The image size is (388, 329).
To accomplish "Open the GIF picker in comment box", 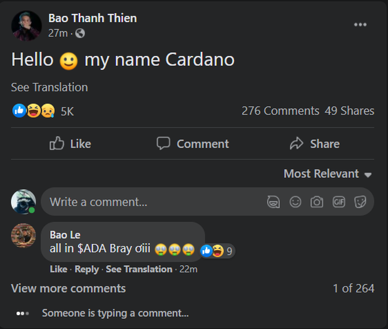I will pyautogui.click(x=339, y=202).
